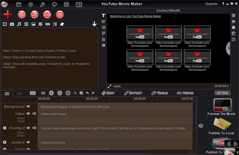Viewport: 239px width, 155px height.
Task: Open the speech bubble comment icon
Action: coord(54,4)
